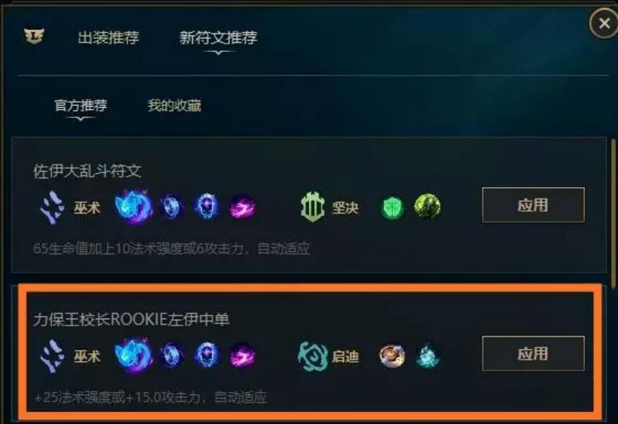Select the 官方推荐 sub-tab

[81, 105]
